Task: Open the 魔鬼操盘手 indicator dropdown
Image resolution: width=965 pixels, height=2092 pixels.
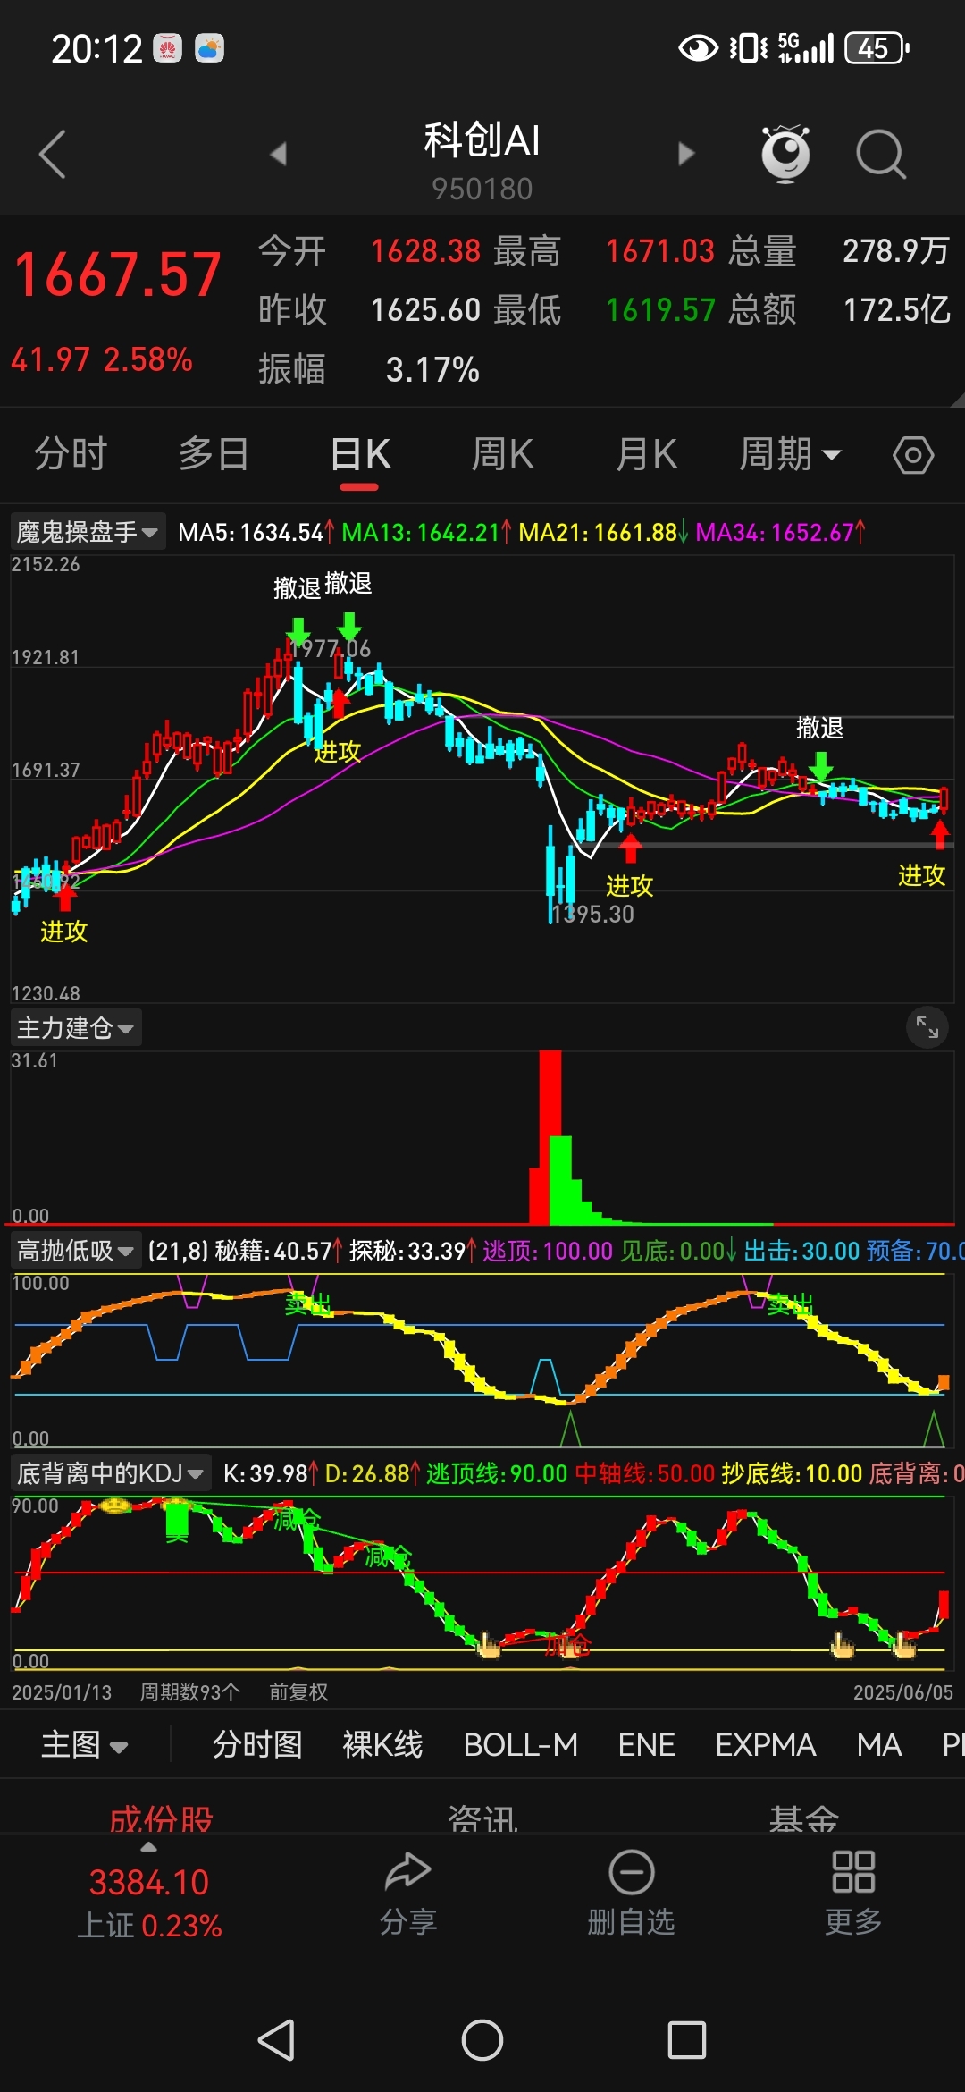Action: pos(88,532)
